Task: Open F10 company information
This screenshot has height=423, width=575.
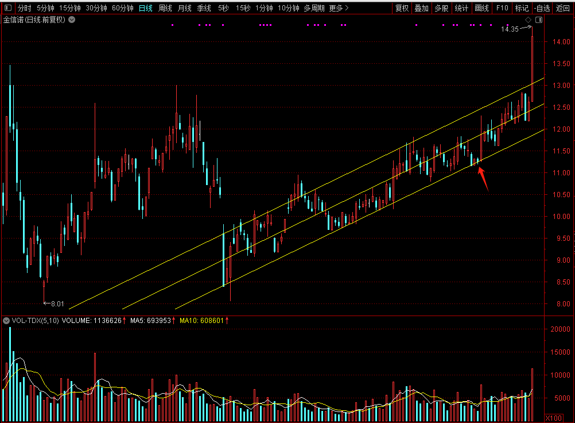Action: click(502, 8)
